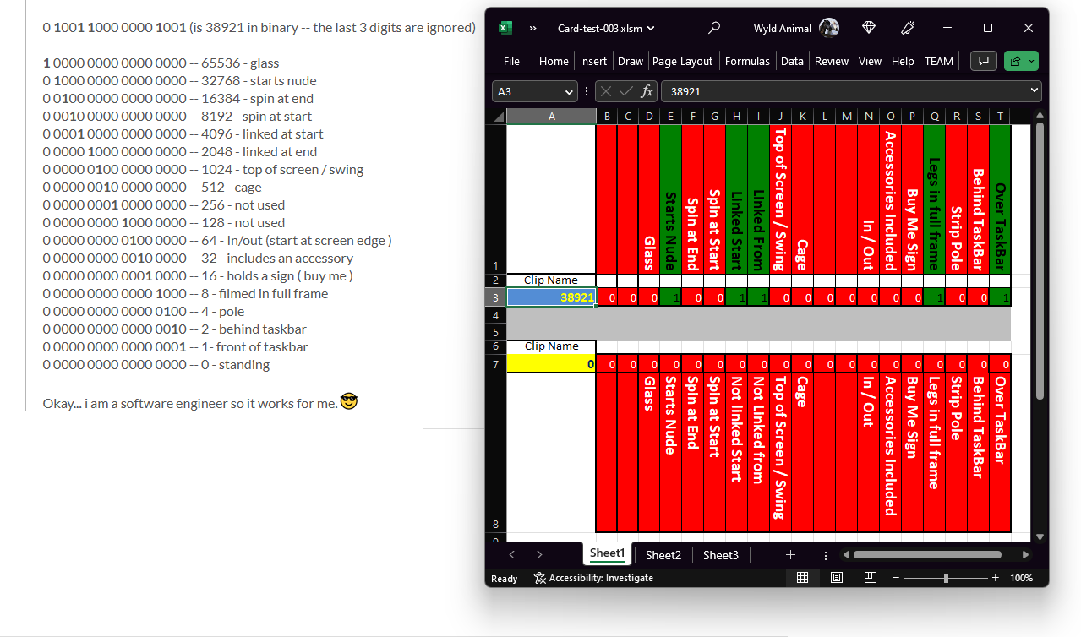1081x637 pixels.
Task: Switch to the Sheet2 tab
Action: (x=663, y=555)
